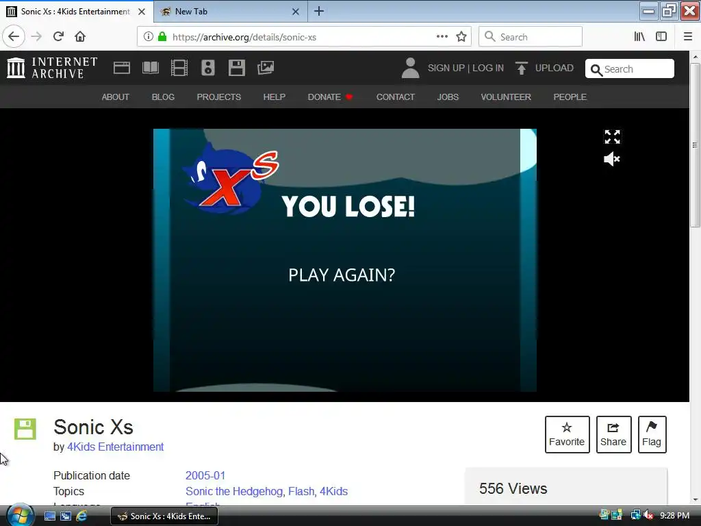Image resolution: width=701 pixels, height=526 pixels.
Task: Open the Firefox hamburger menu
Action: point(688,37)
